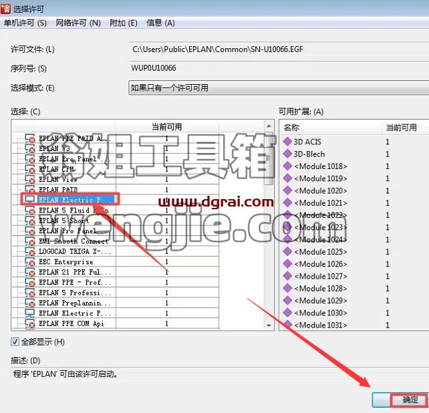Click the diamond icon next to Module 1029
This screenshot has height=413, width=429.
(x=287, y=301)
